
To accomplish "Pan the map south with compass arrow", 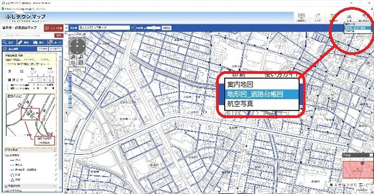I will pyautogui.click(x=77, y=52).
